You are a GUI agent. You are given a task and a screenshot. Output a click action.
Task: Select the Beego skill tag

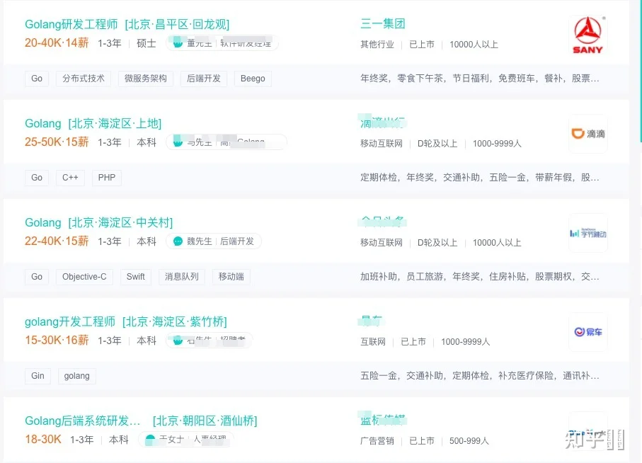pos(253,79)
